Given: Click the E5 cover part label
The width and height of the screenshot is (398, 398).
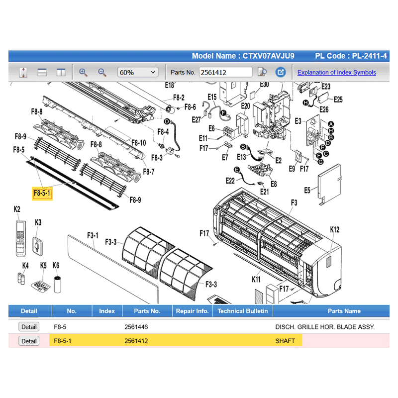Looking at the screenshot, I should pyautogui.click(x=307, y=190).
